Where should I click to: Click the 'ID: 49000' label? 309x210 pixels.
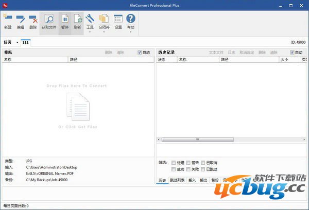(298, 42)
